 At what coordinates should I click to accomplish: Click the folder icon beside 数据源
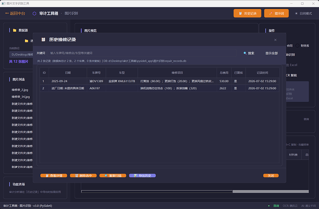coord(15,31)
